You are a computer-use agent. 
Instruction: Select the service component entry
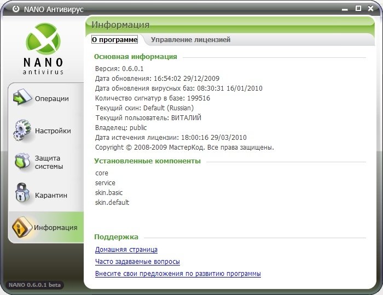click(105, 183)
